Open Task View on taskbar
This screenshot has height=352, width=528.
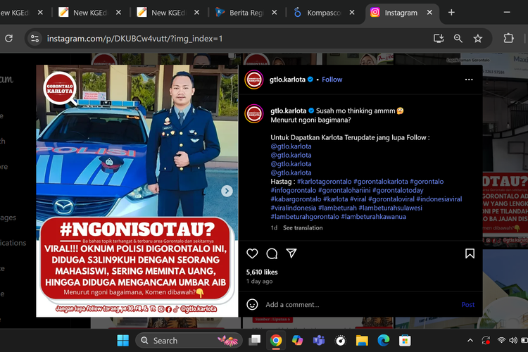click(x=255, y=341)
